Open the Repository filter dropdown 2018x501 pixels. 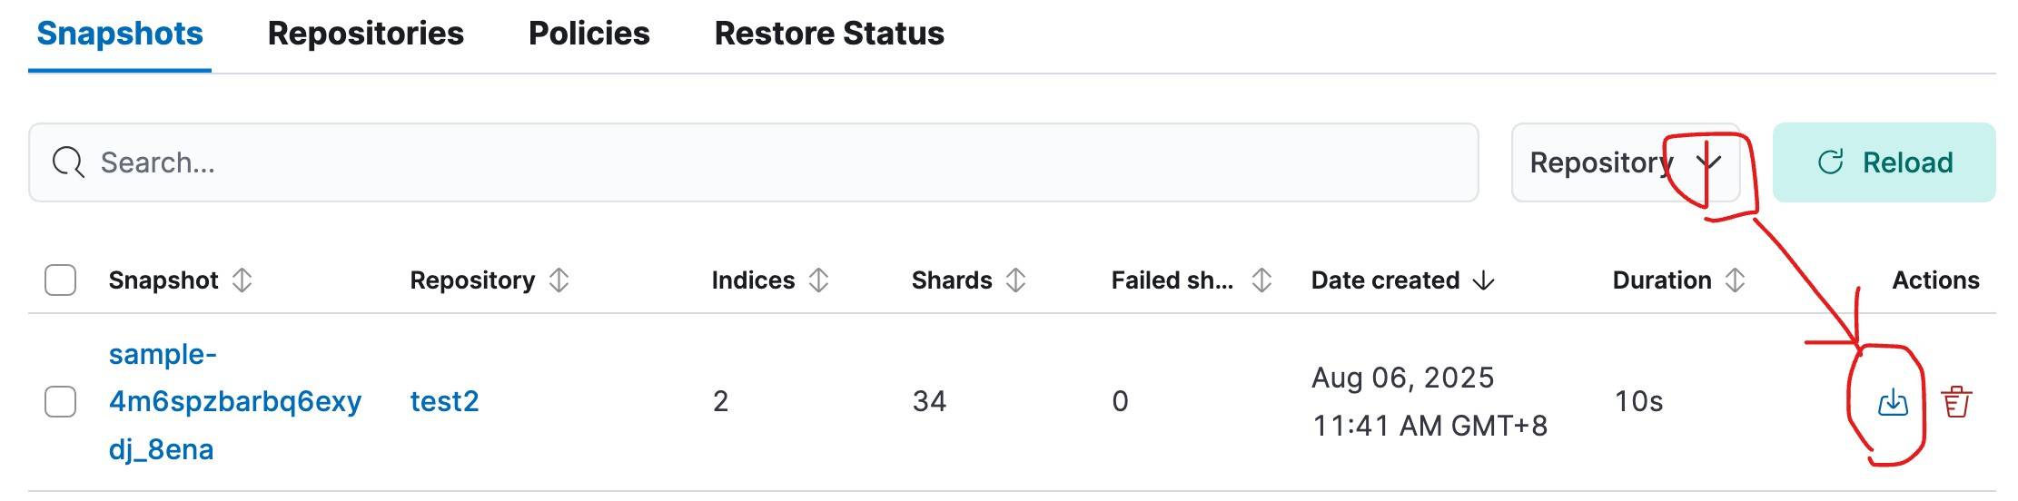(x=1625, y=162)
